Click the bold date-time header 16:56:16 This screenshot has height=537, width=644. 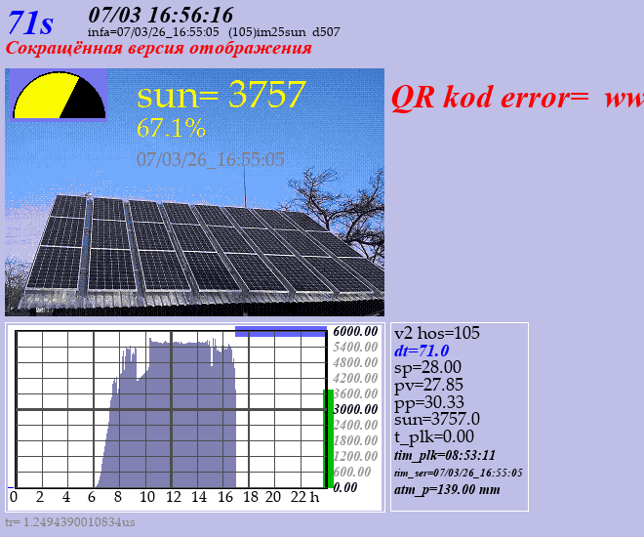[x=161, y=14]
